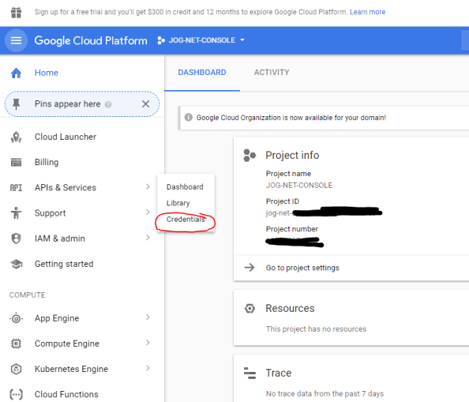
Task: Dismiss the Pins appear here banner
Action: point(145,103)
